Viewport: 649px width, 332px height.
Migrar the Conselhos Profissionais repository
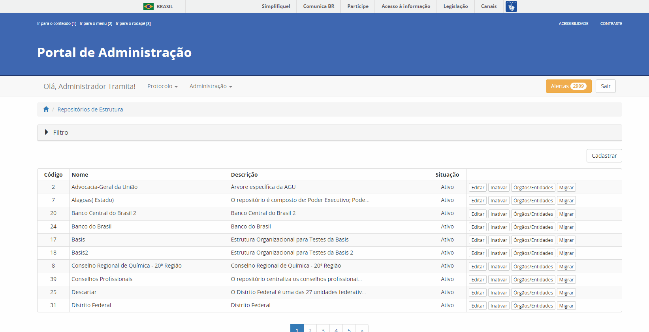pyautogui.click(x=566, y=280)
